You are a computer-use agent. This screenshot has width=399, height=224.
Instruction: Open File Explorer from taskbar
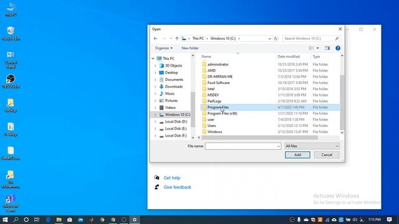coord(59,220)
